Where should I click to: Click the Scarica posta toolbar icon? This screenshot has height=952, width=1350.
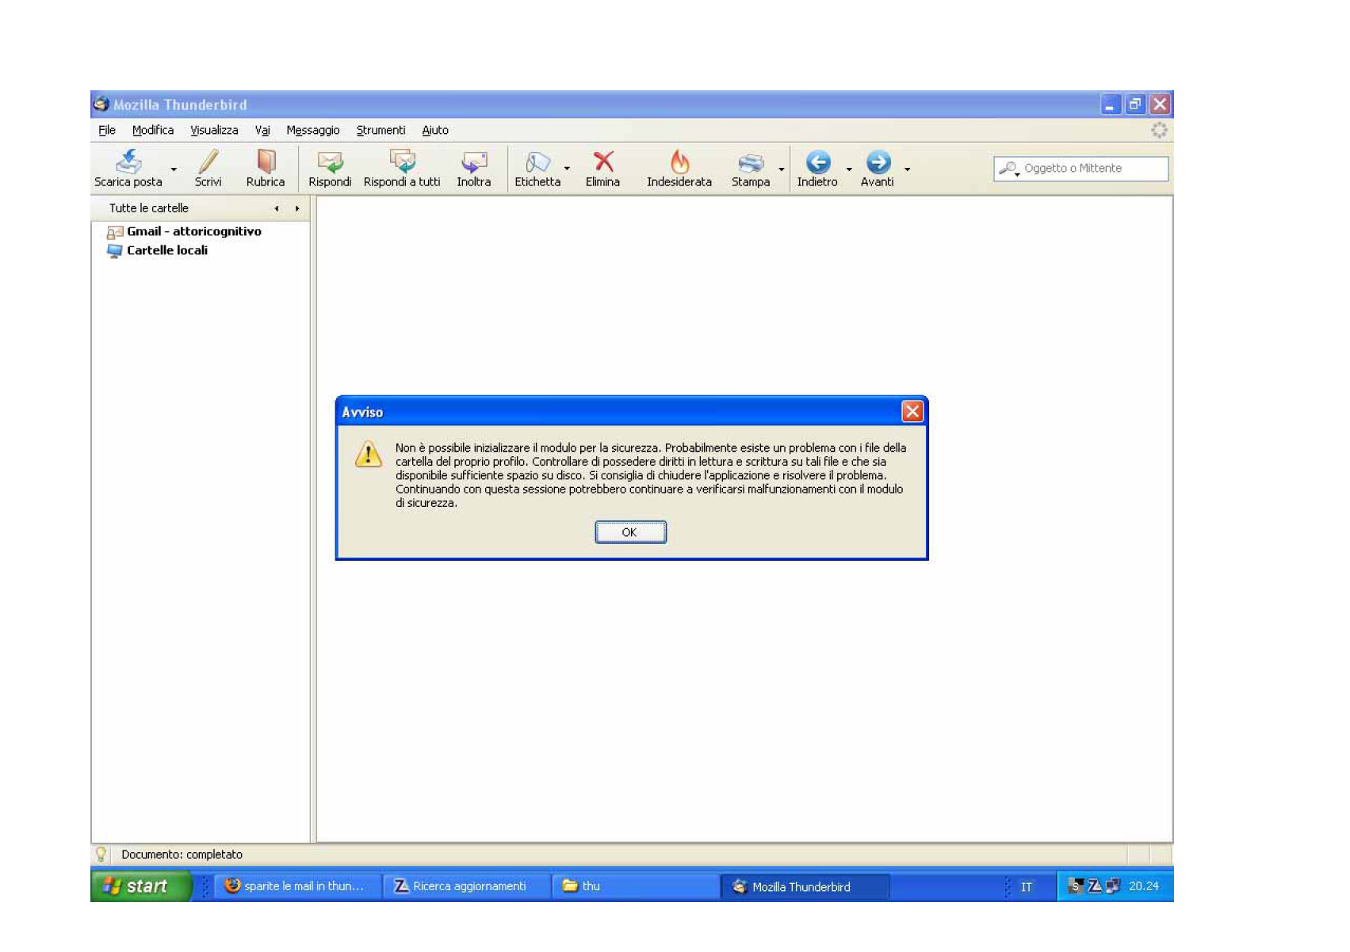[128, 162]
